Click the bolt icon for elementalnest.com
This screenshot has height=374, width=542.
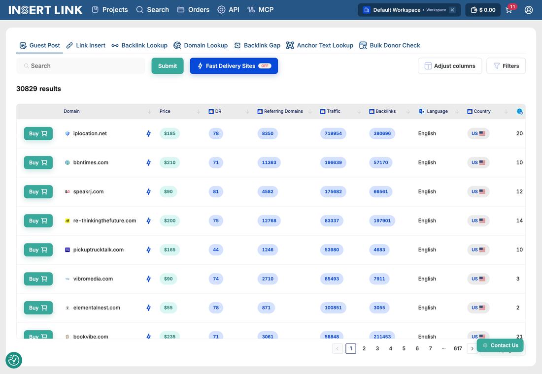148,308
